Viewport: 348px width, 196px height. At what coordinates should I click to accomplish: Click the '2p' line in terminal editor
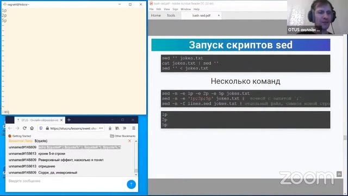(x=4, y=15)
